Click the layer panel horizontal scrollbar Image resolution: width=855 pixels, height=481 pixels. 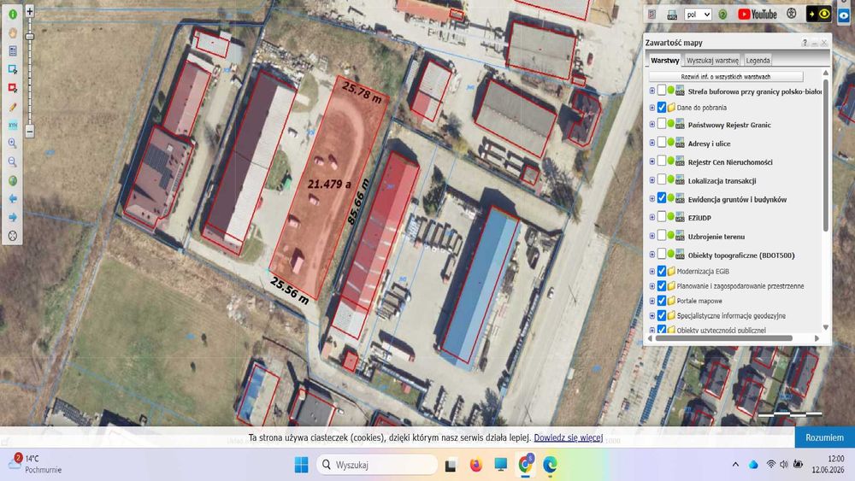click(x=723, y=338)
